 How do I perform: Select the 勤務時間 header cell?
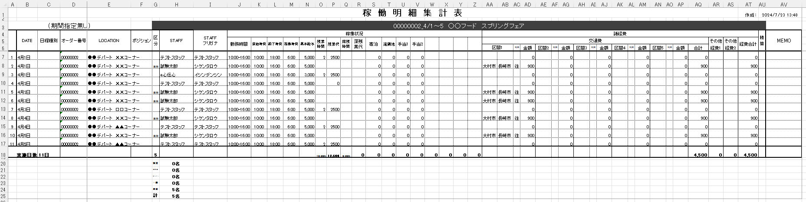239,44
